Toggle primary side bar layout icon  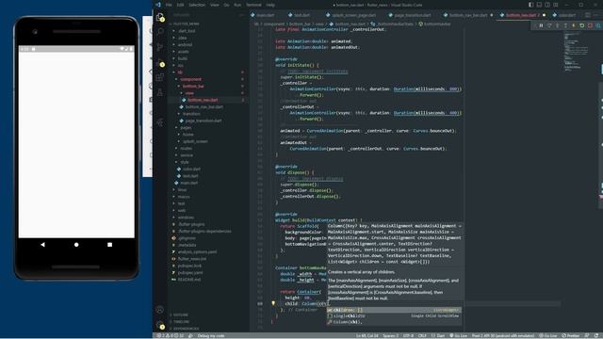pos(531,5)
